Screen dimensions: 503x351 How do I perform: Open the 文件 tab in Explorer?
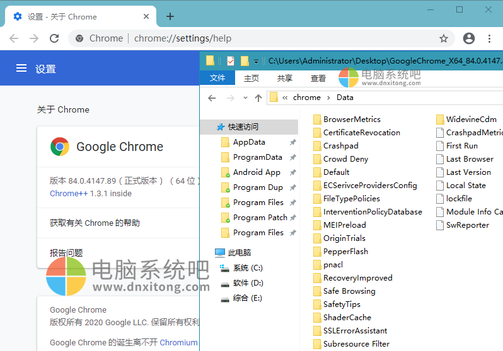click(x=217, y=78)
